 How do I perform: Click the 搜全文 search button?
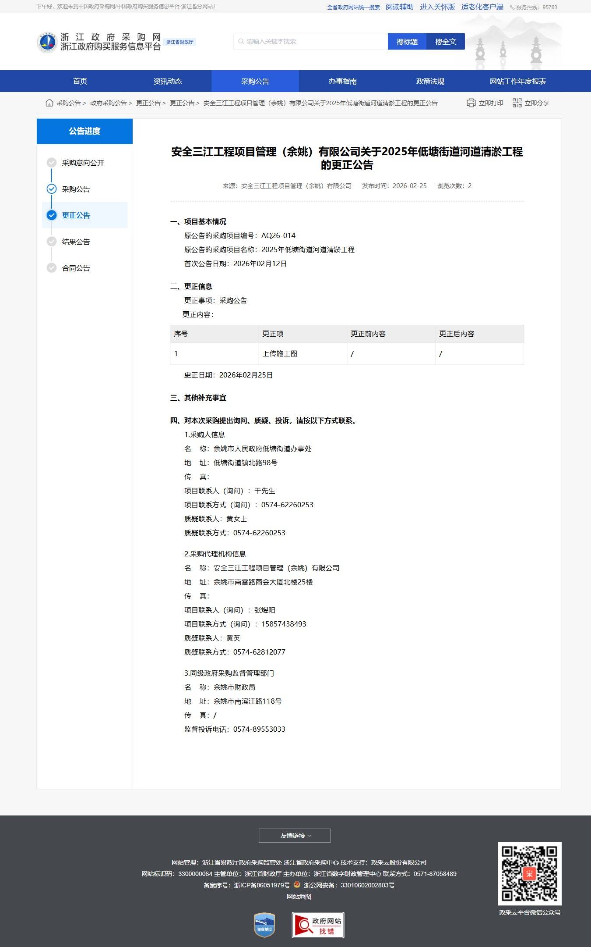pos(445,42)
